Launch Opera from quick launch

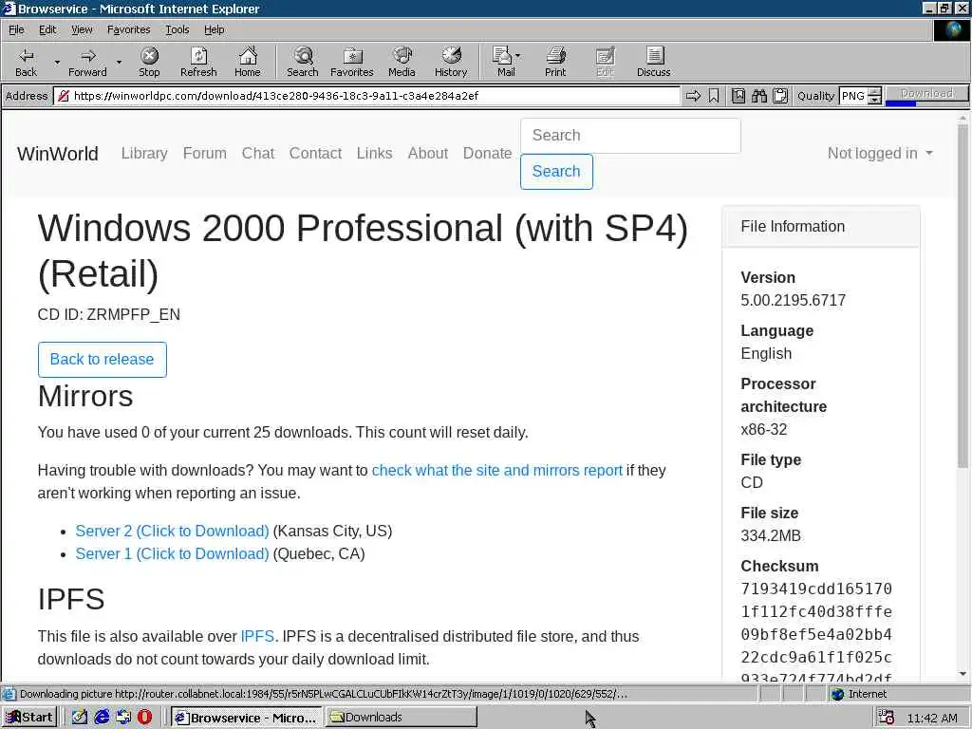[144, 718]
